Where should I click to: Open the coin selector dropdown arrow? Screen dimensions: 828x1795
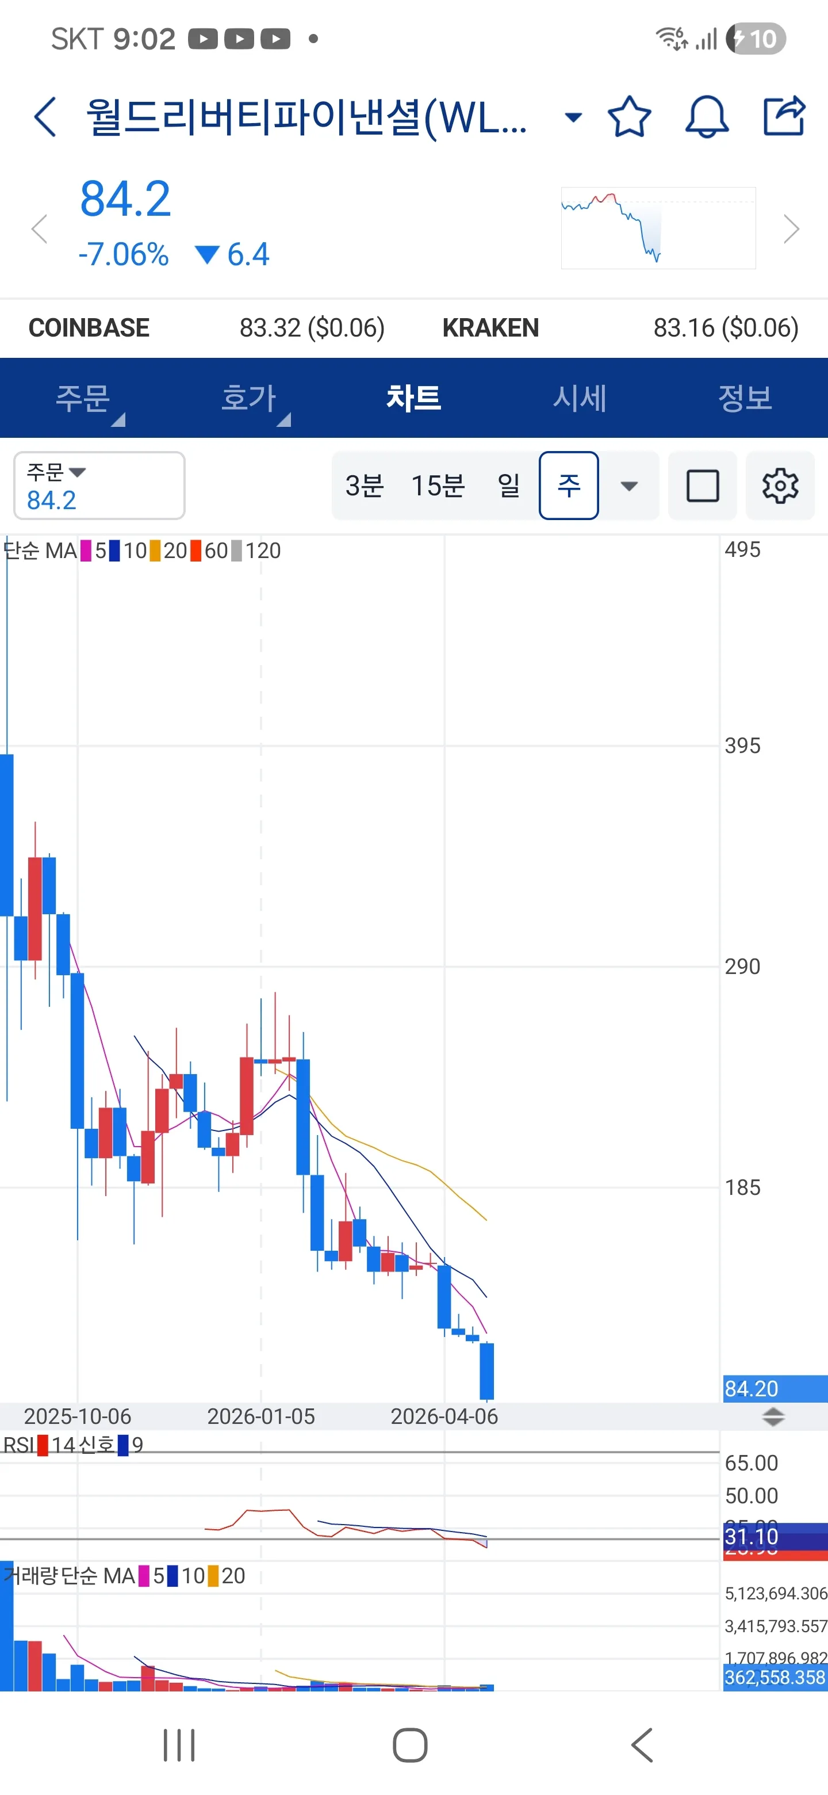tap(573, 117)
